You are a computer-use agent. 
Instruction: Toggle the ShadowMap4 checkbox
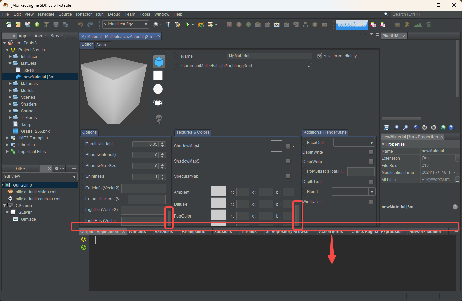click(288, 146)
